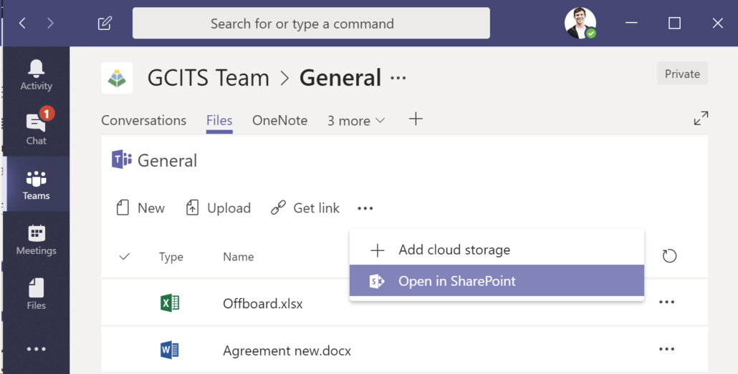Toggle the select-all files checkmark
The image size is (738, 374).
coord(125,257)
